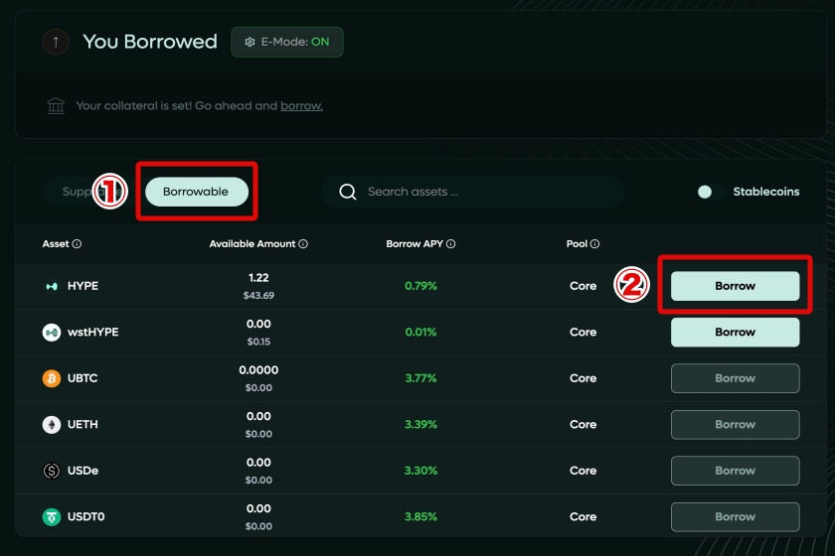The image size is (835, 556).
Task: Show the Asset column info icon
Action: (x=77, y=243)
